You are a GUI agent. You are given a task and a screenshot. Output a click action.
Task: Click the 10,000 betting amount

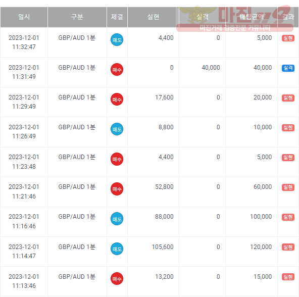pos(263,127)
